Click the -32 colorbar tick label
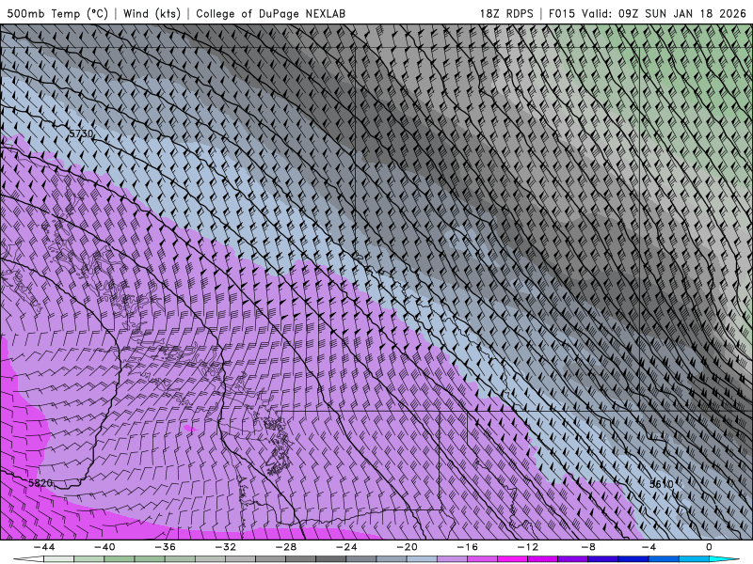 pos(226,547)
